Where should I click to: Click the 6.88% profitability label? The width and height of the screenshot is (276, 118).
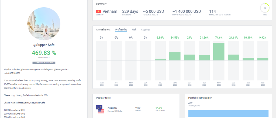click(160, 38)
